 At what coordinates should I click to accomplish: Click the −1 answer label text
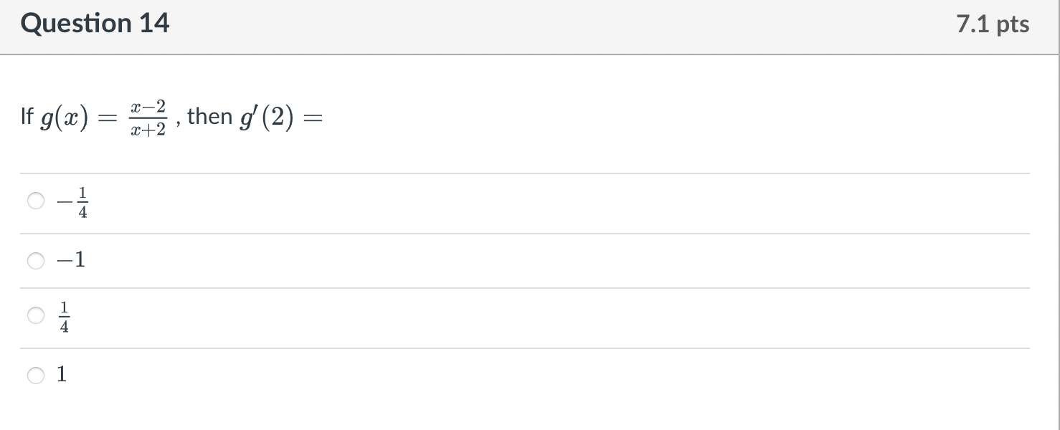click(x=72, y=260)
